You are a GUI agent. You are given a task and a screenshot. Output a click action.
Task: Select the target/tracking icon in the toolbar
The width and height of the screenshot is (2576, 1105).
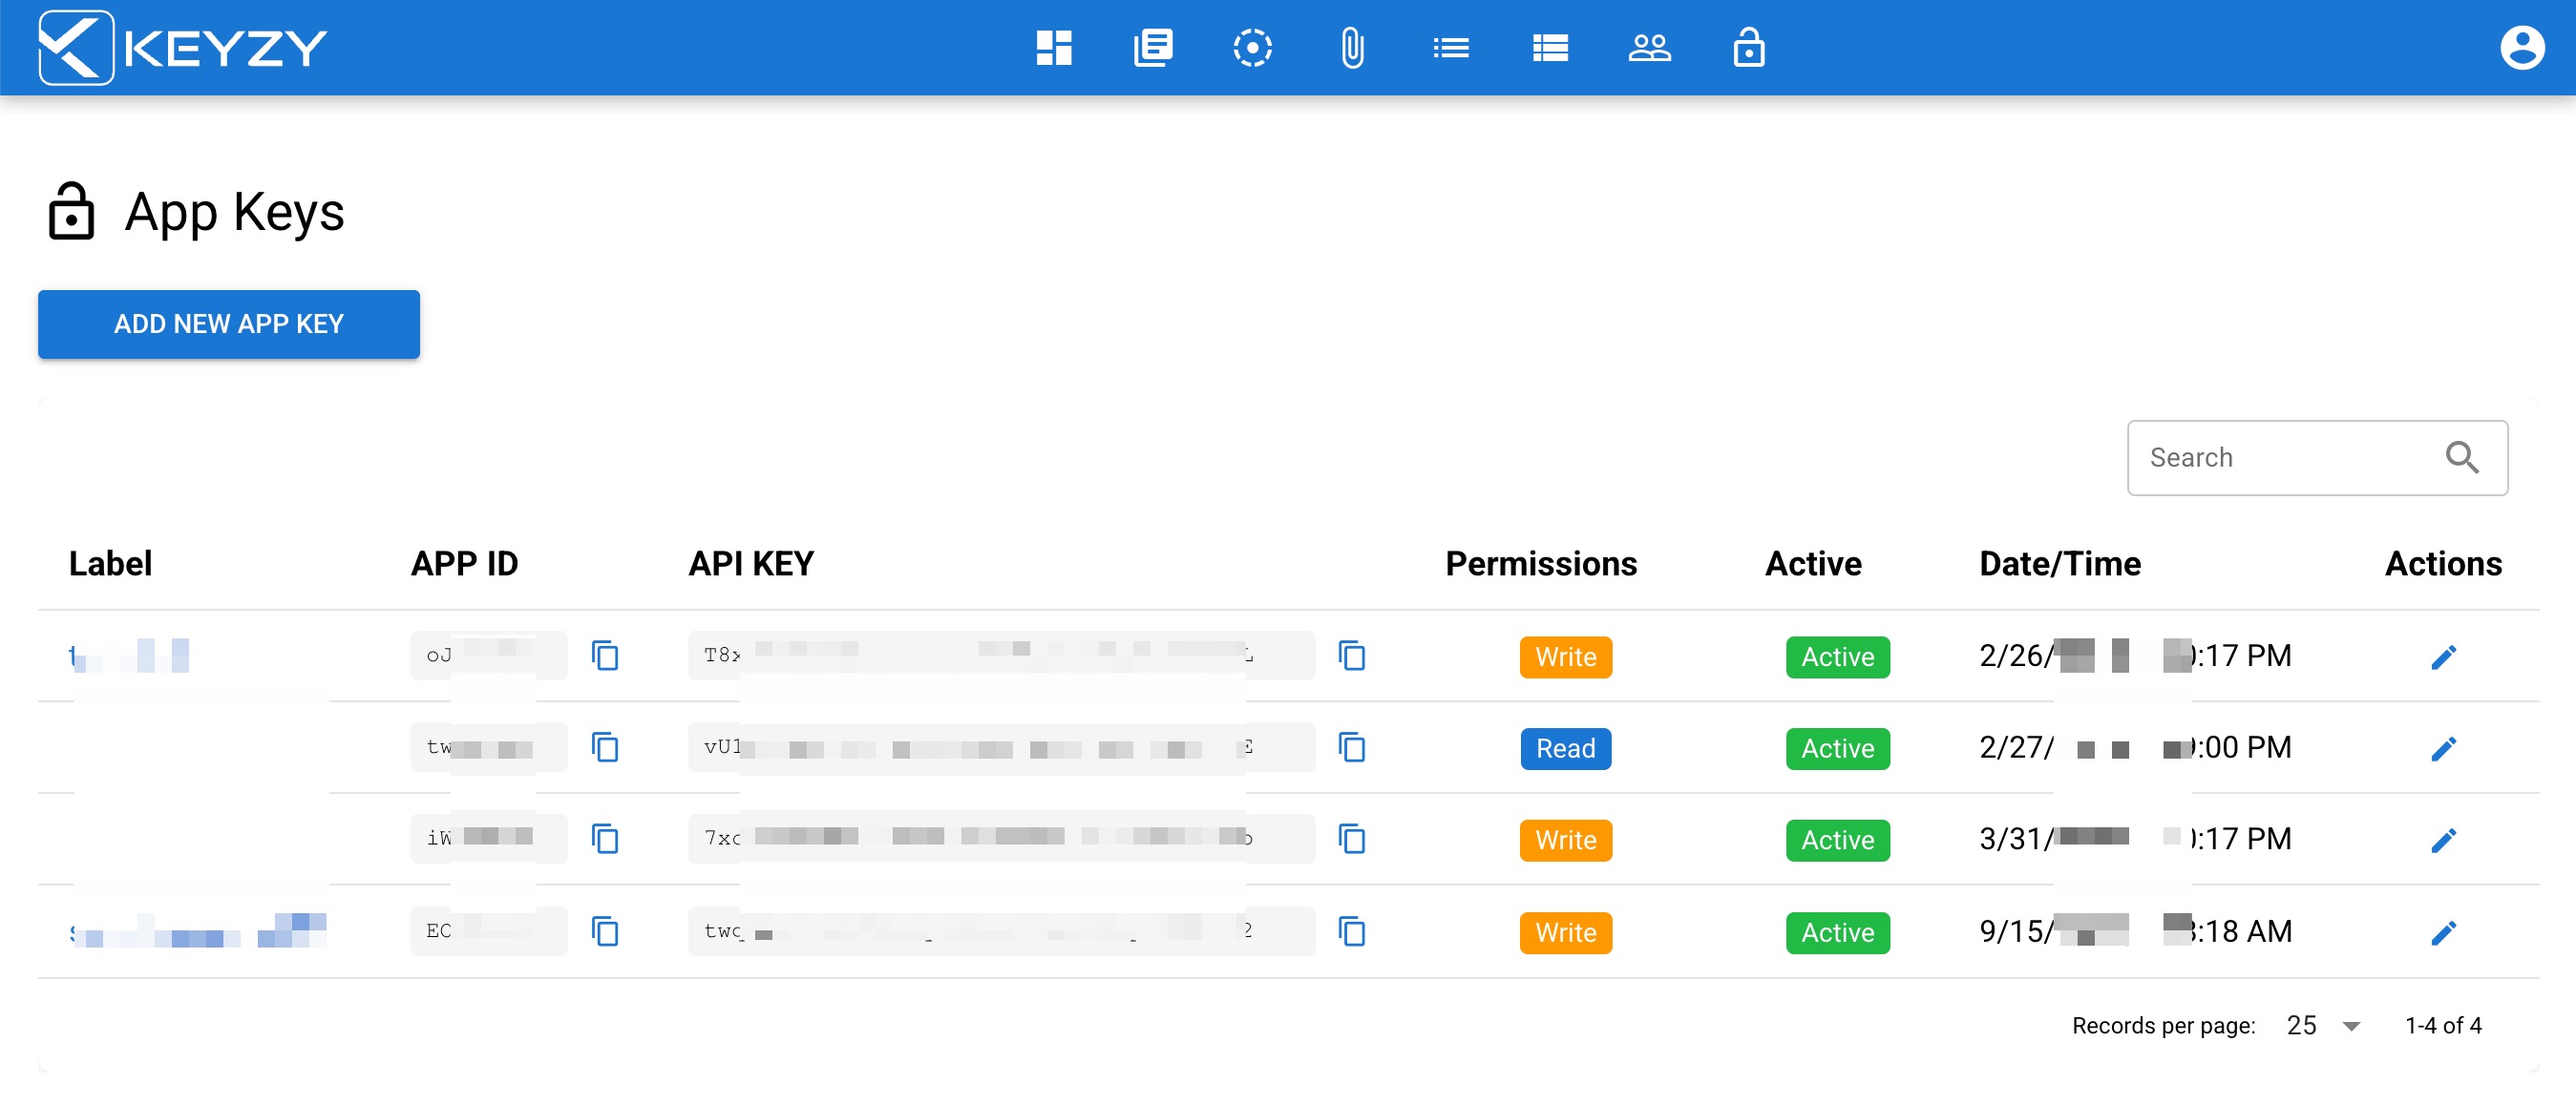(1252, 47)
